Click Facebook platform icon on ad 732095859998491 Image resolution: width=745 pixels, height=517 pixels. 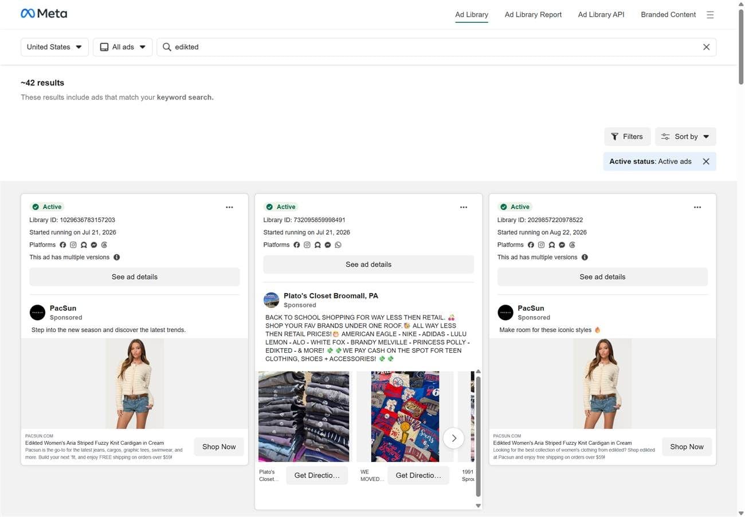click(x=297, y=245)
